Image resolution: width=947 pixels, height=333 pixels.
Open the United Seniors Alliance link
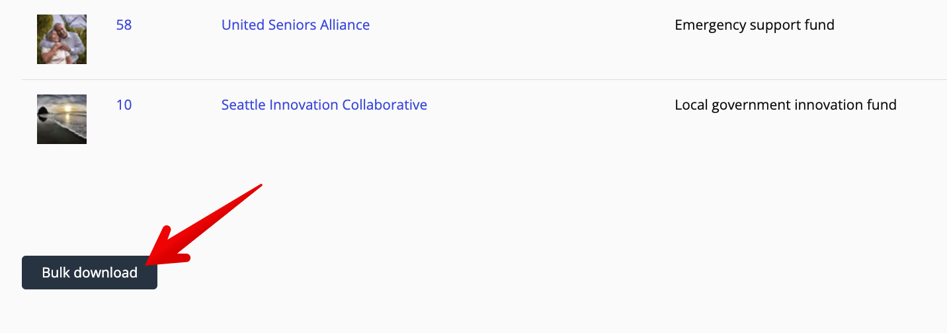296,25
